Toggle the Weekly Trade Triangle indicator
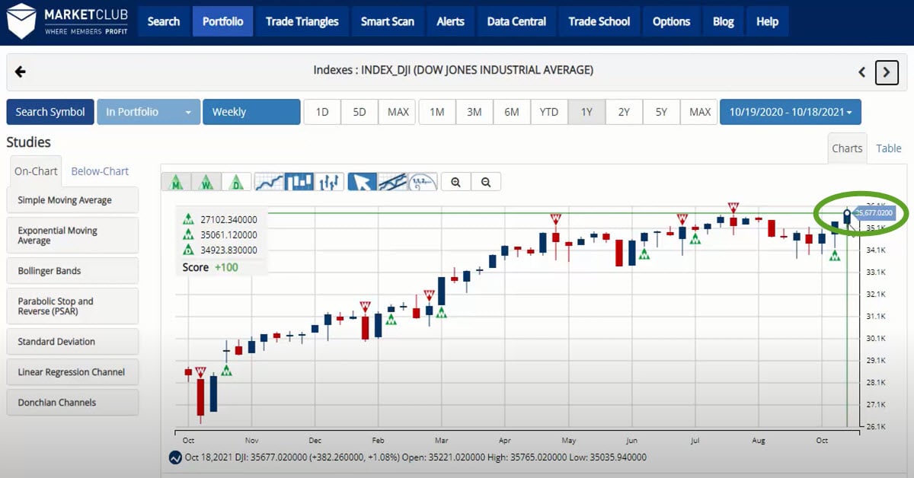This screenshot has width=914, height=478. pos(206,181)
